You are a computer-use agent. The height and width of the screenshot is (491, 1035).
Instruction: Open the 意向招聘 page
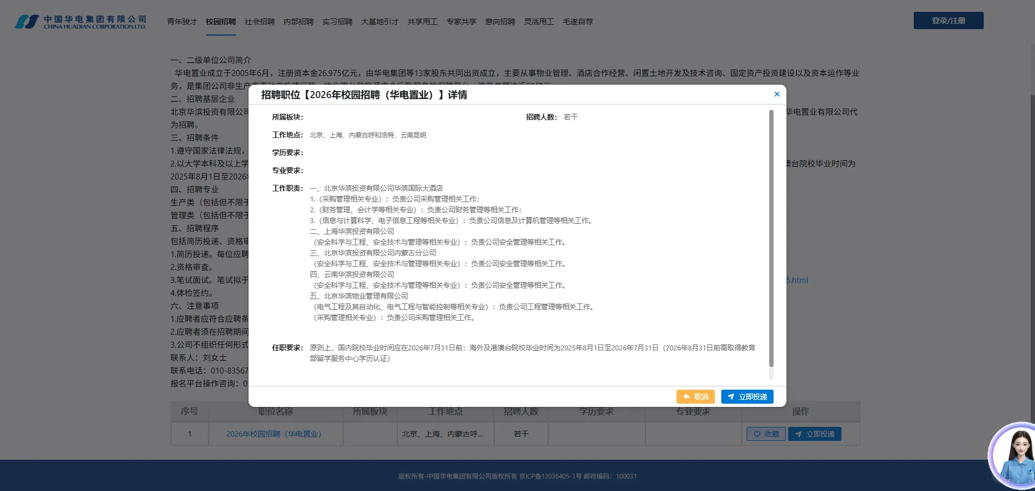pos(500,22)
